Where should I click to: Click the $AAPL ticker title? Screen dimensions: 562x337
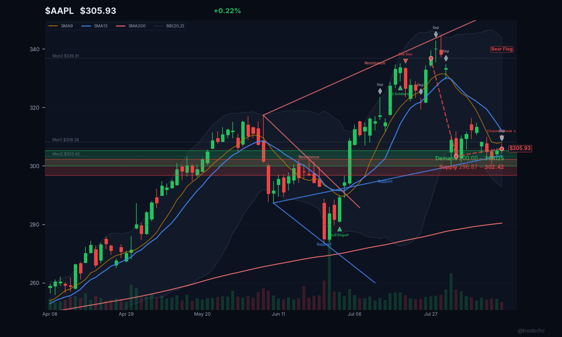click(60, 11)
